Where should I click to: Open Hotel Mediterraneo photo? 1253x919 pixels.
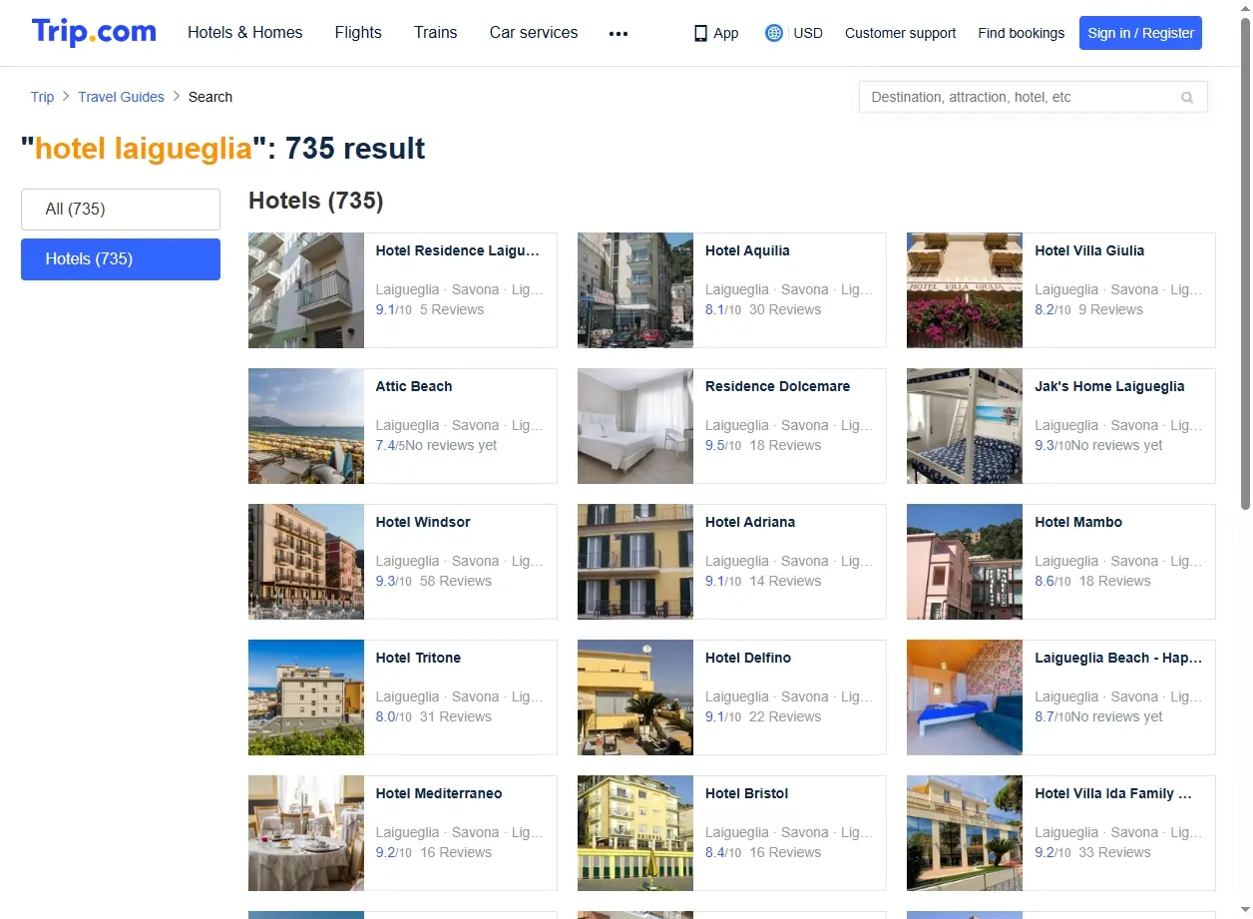coord(306,833)
